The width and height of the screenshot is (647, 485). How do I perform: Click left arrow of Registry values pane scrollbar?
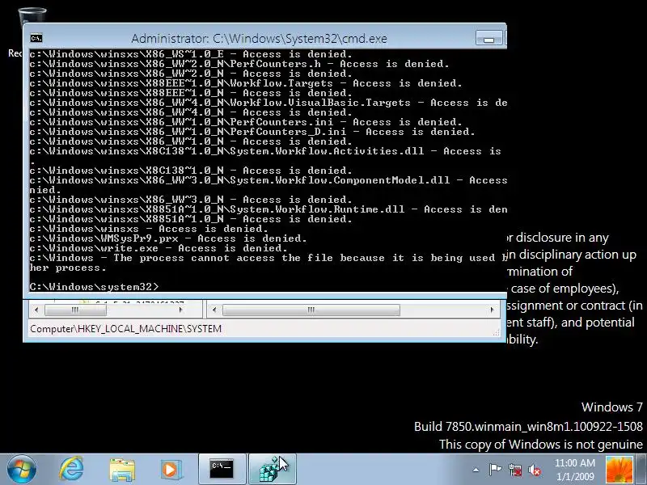tap(214, 310)
